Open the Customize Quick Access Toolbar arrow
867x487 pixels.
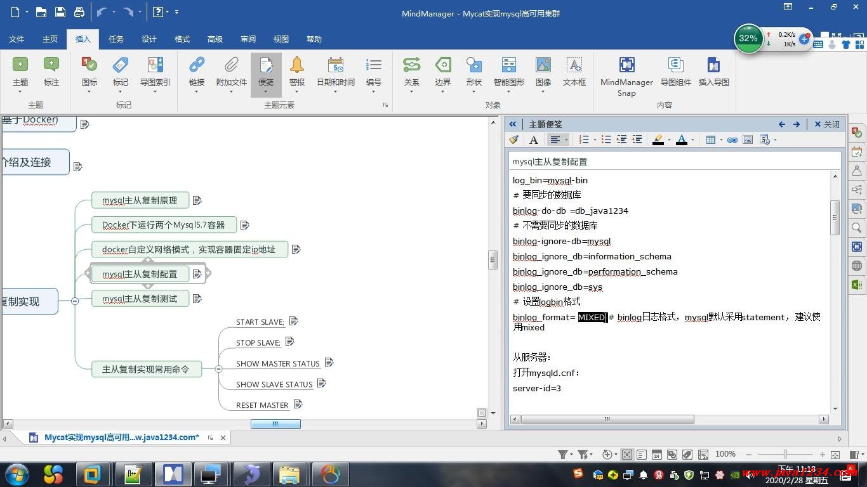click(176, 12)
